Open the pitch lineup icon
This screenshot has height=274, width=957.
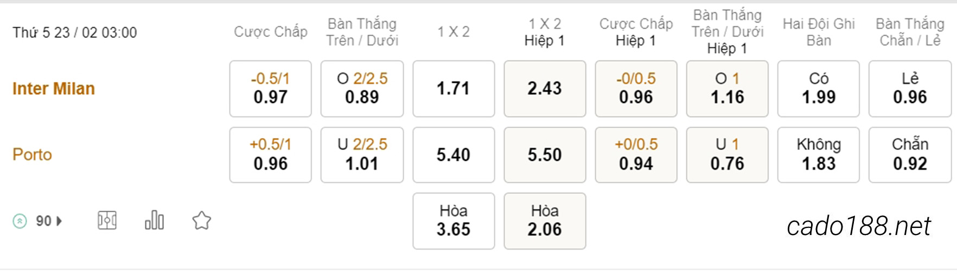(x=107, y=220)
